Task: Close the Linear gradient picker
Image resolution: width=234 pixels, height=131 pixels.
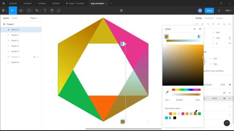Action: 200,29
